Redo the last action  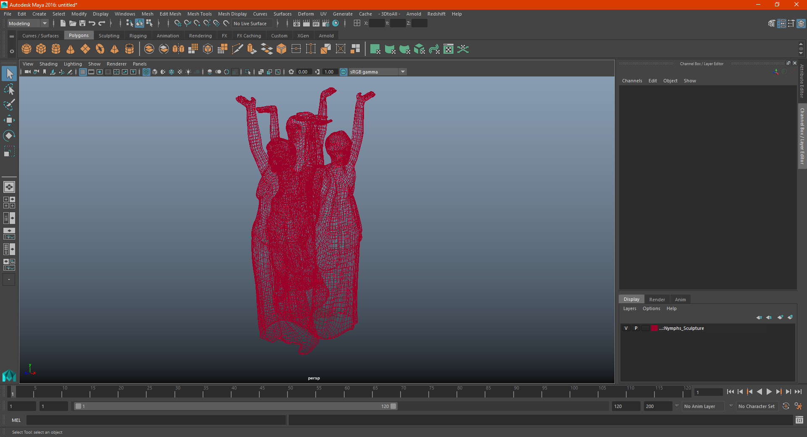click(x=102, y=24)
